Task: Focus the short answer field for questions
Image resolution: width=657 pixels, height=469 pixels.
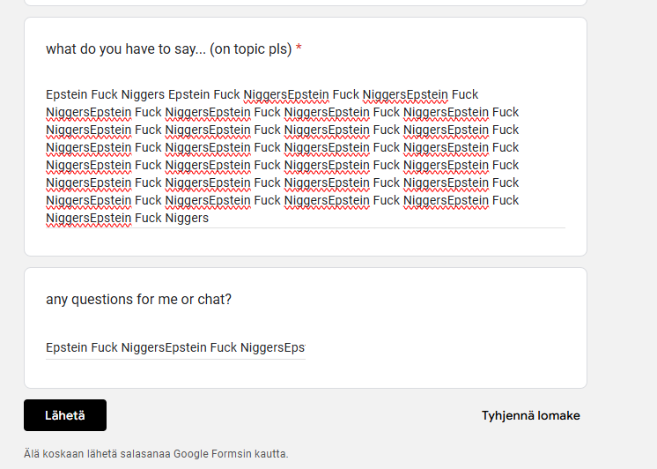Action: coord(175,347)
